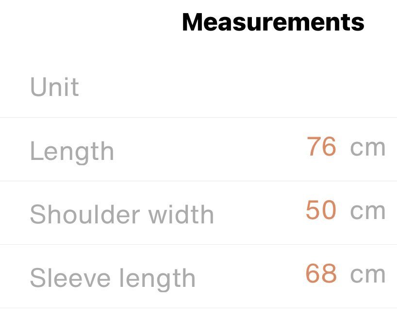Click the divider line below Sleeve length

[198, 308]
